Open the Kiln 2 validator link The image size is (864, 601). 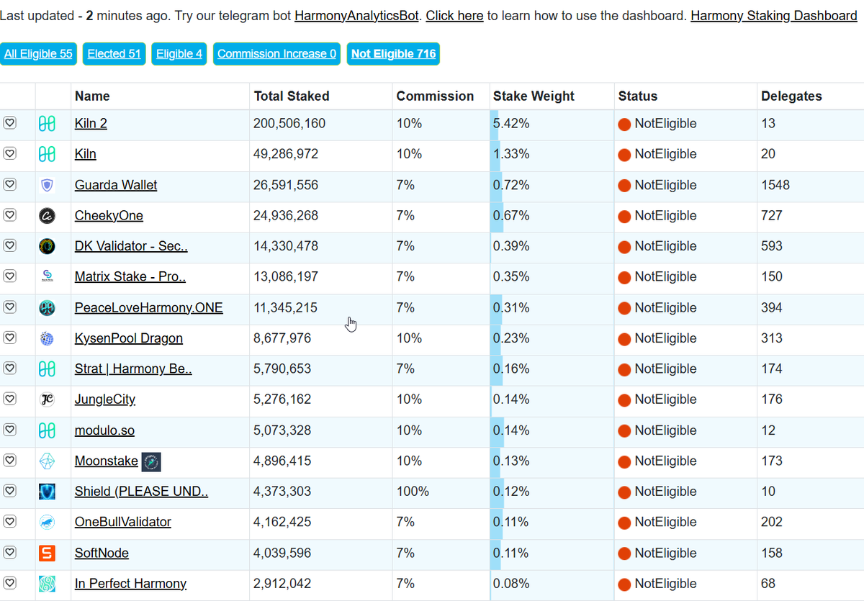click(91, 123)
